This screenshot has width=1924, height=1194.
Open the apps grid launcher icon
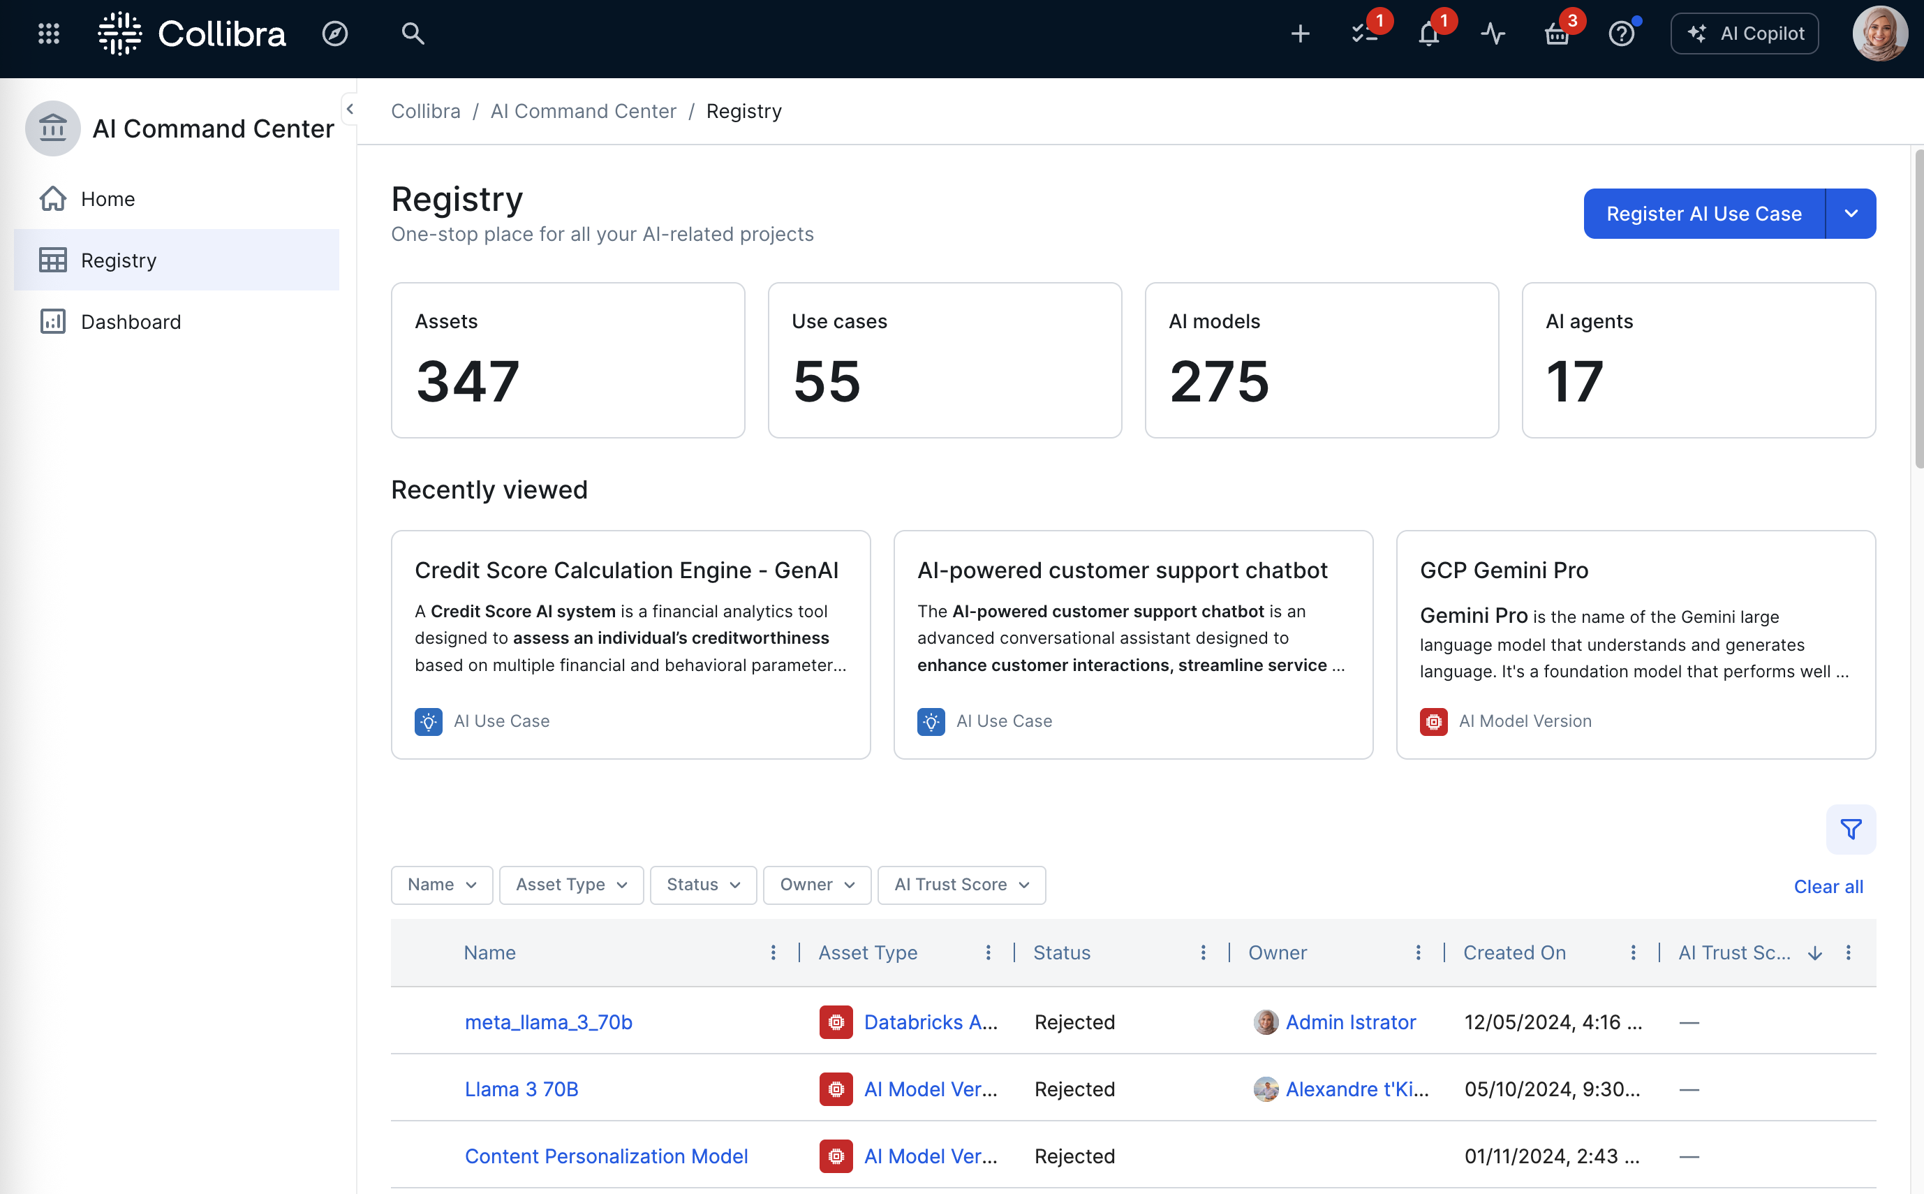coord(49,34)
